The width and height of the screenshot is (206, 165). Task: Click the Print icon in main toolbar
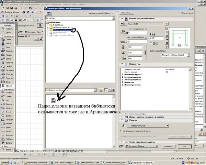click(x=16, y=8)
